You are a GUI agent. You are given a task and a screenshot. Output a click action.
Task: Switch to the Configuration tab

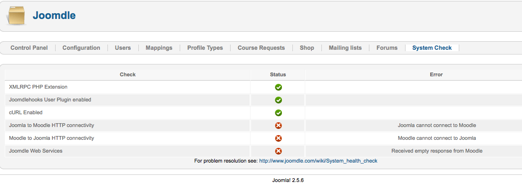pyautogui.click(x=81, y=48)
